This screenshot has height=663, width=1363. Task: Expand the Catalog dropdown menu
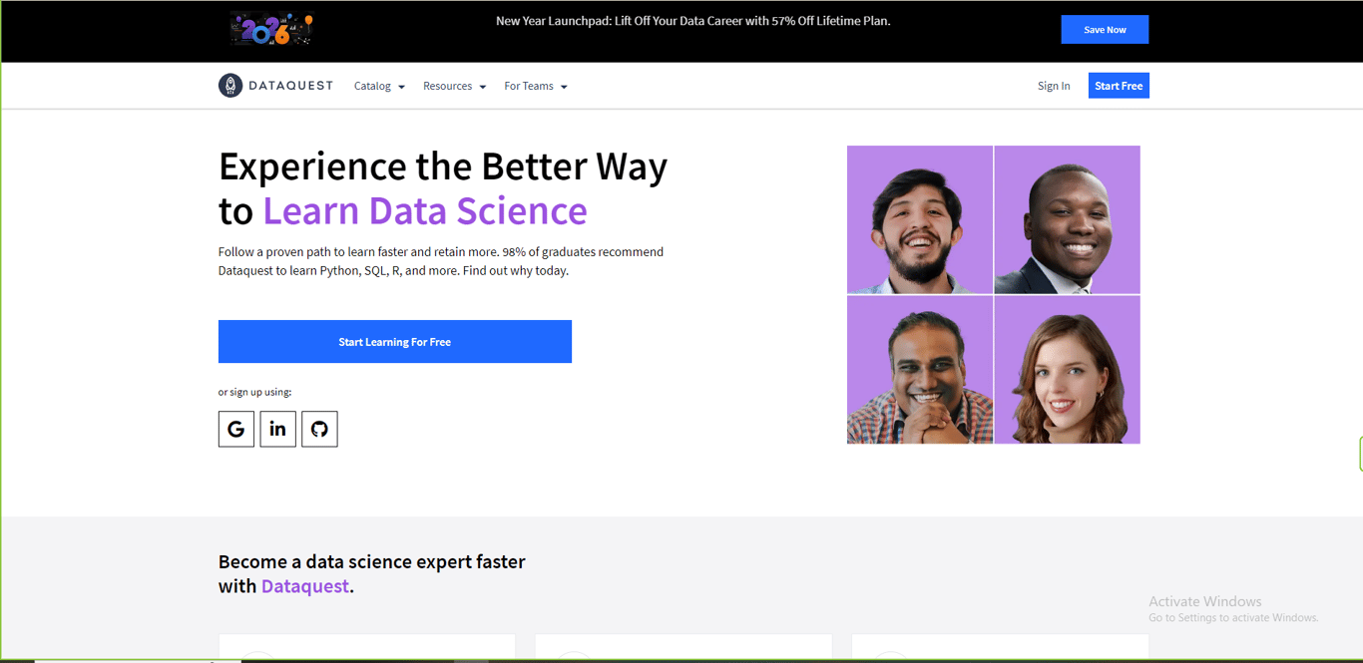(x=379, y=87)
